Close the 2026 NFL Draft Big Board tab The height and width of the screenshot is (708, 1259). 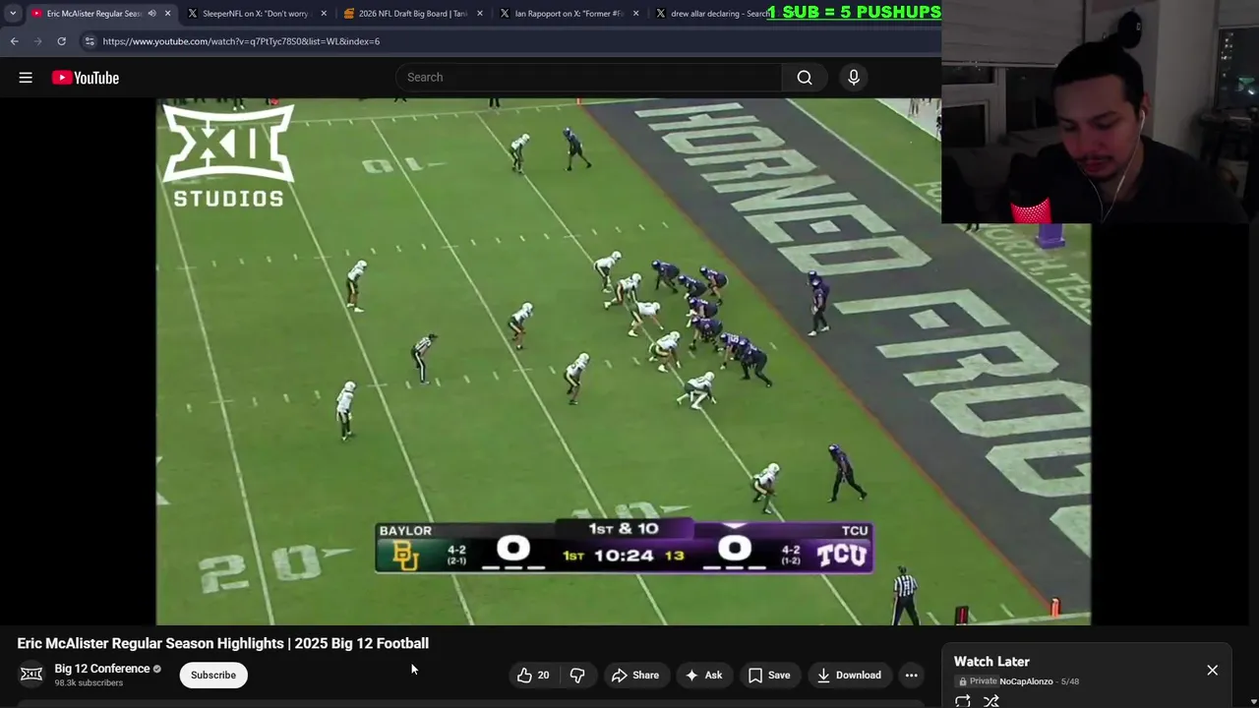(x=480, y=14)
